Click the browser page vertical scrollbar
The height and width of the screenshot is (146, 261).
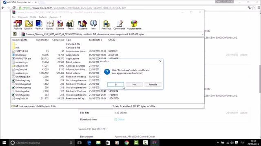(260, 79)
